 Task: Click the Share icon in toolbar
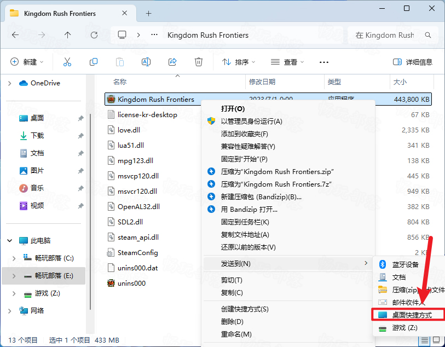tap(172, 62)
